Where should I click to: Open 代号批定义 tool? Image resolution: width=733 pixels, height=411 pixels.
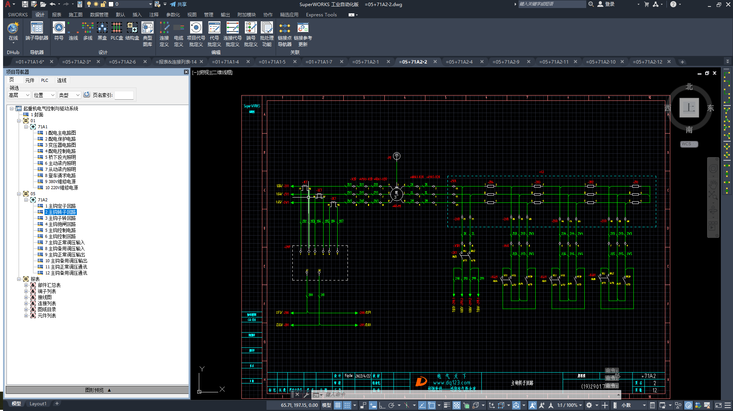point(214,34)
